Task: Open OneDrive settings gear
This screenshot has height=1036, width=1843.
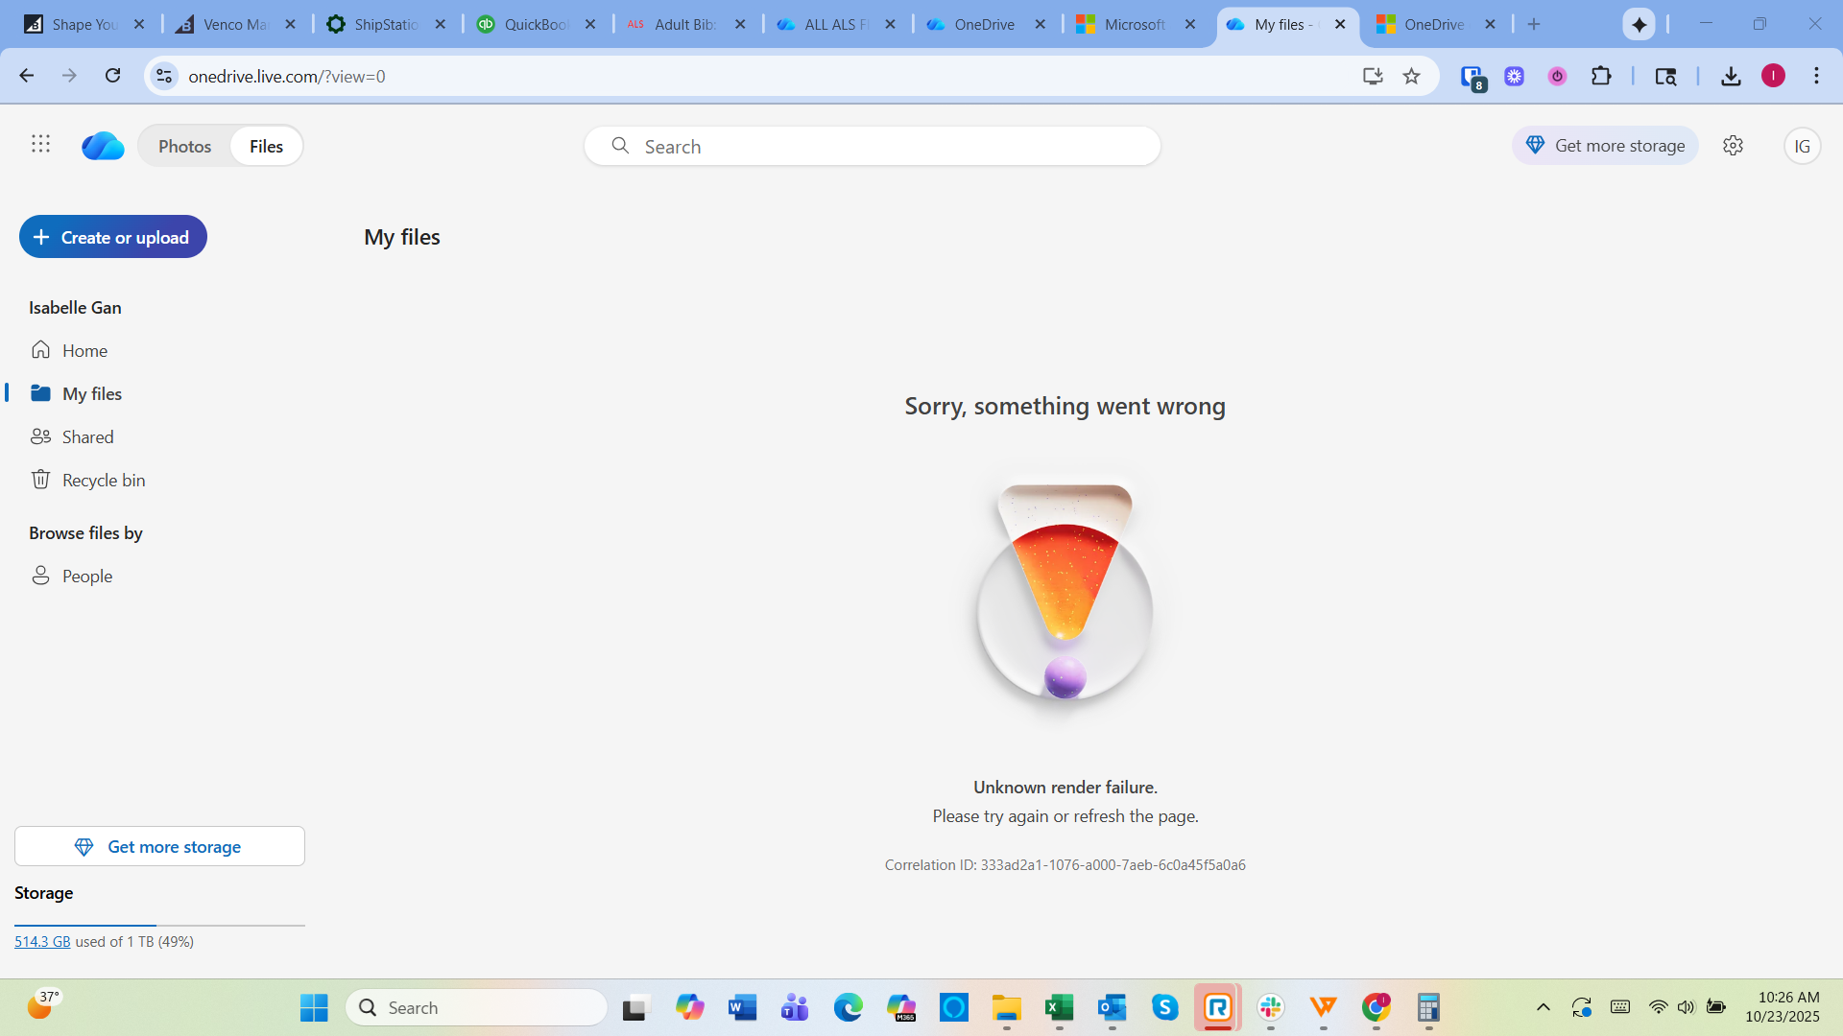Action: [1733, 146]
